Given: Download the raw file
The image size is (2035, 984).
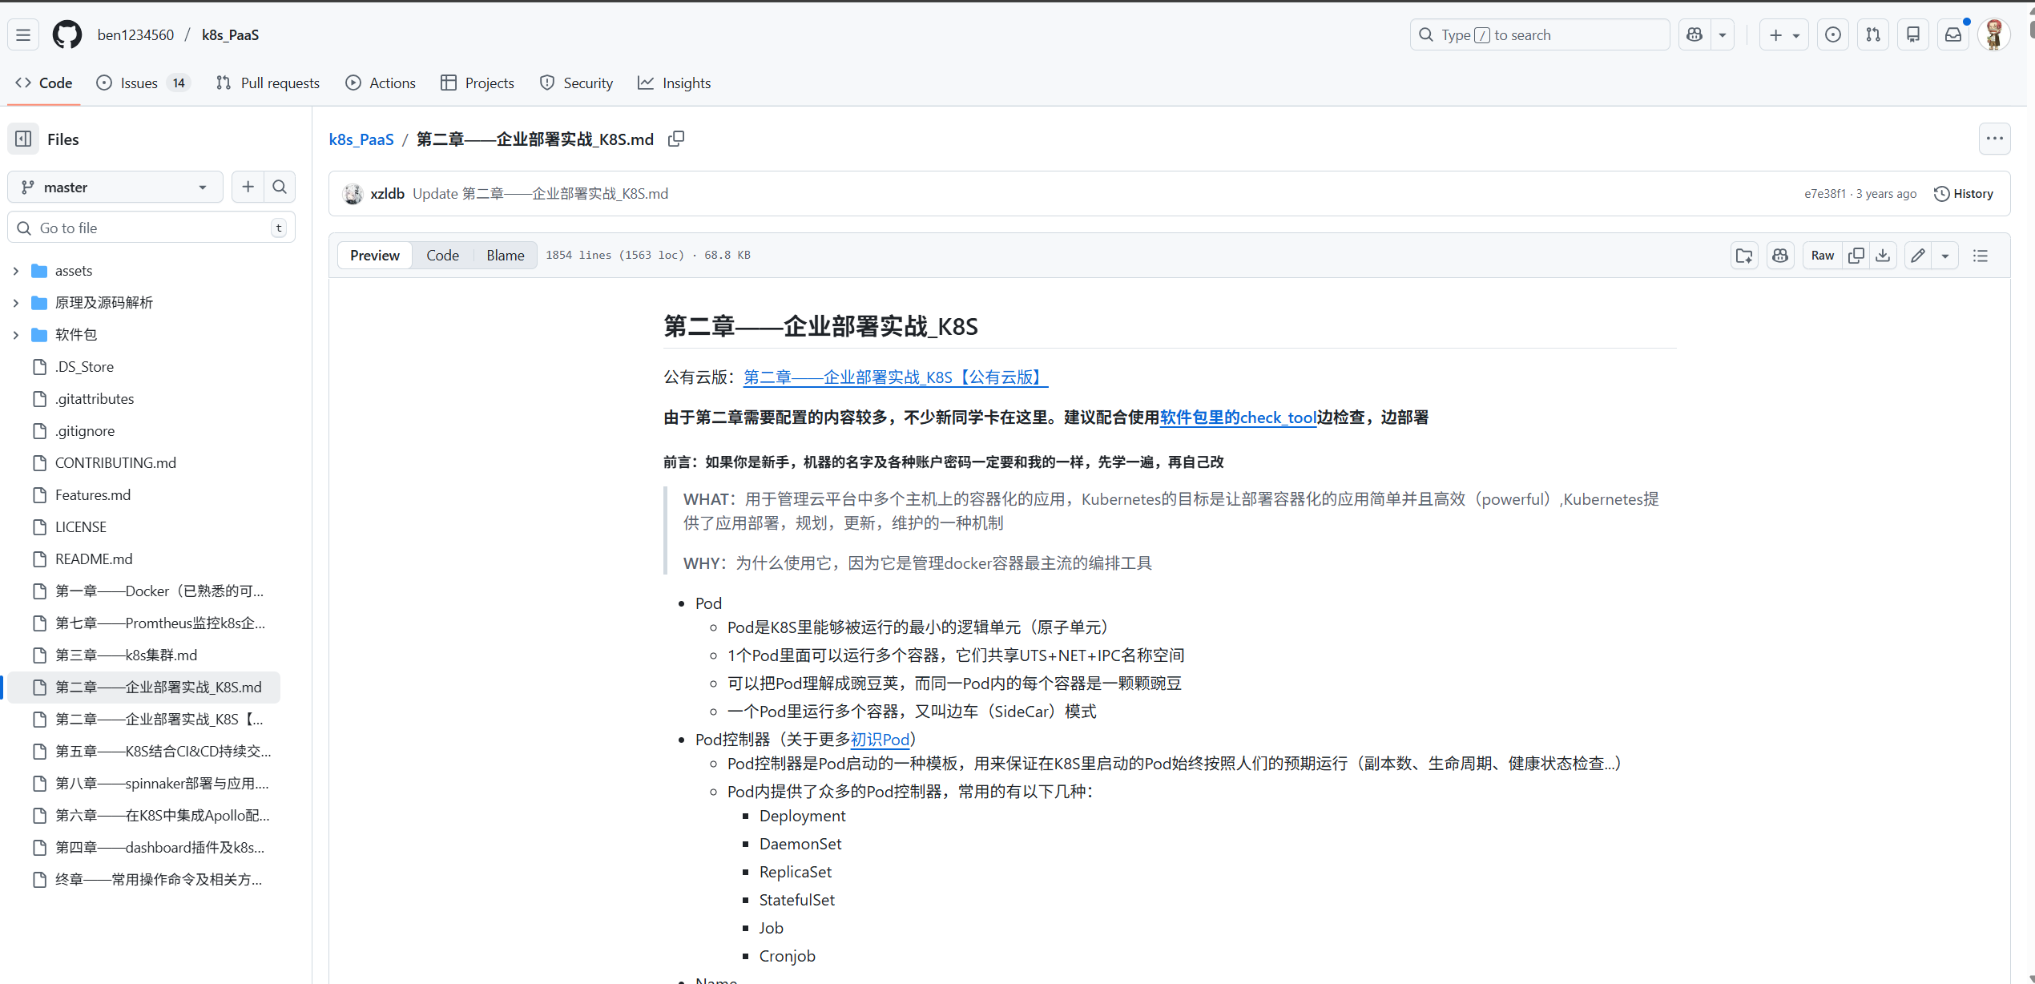Looking at the screenshot, I should (x=1883, y=256).
